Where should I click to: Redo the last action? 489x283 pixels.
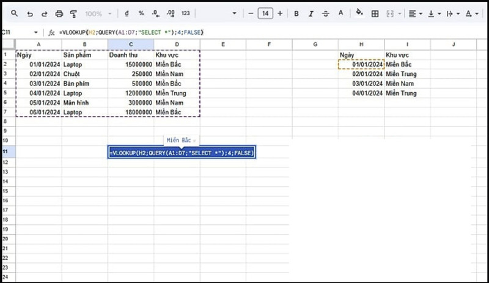coord(44,13)
